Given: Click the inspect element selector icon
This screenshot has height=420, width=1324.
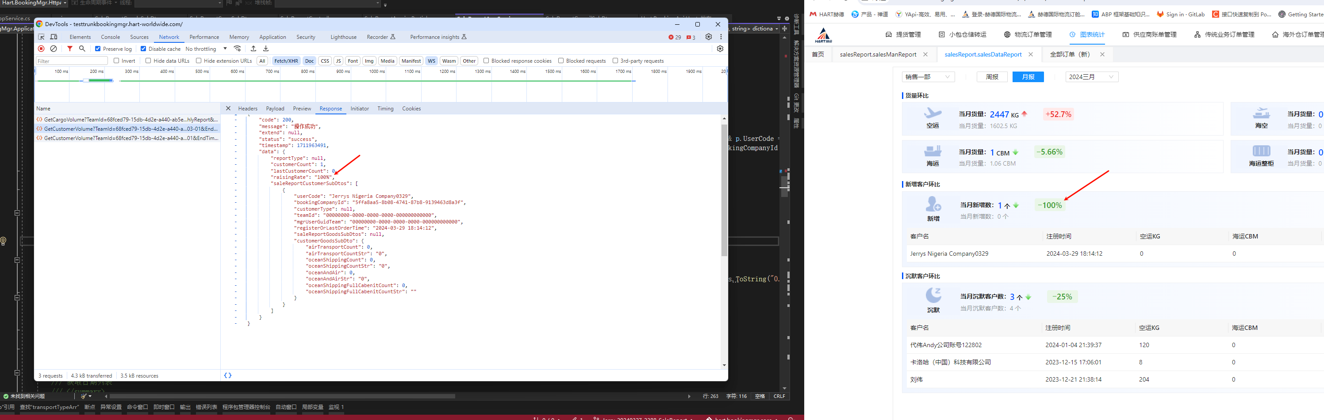Looking at the screenshot, I should [41, 37].
